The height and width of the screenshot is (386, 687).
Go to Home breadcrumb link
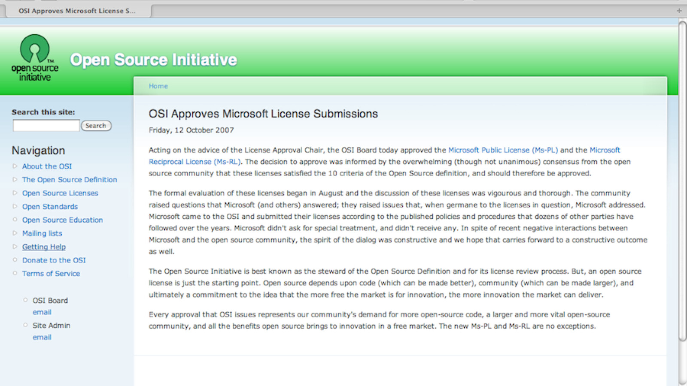pos(158,86)
